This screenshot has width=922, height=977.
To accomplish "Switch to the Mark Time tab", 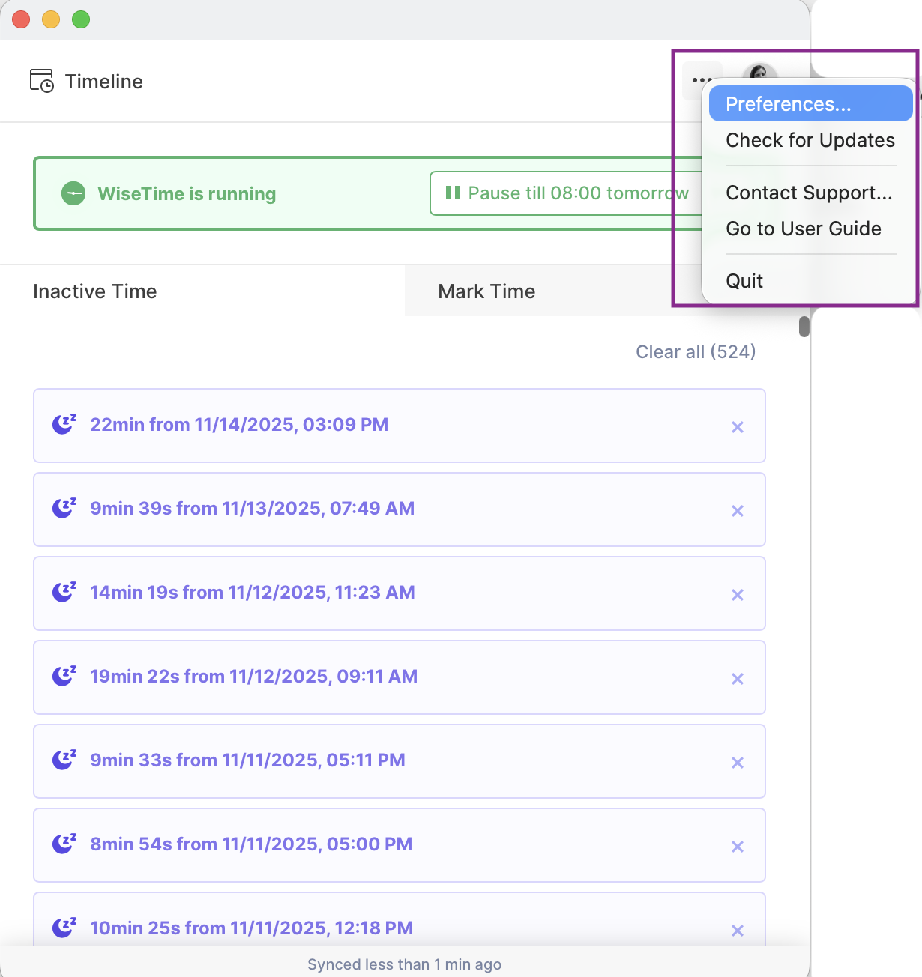I will (x=486, y=291).
